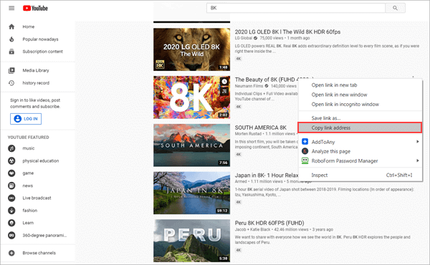This screenshot has height=265, width=430.
Task: Open Japan in 8K title link
Action: pyautogui.click(x=267, y=175)
